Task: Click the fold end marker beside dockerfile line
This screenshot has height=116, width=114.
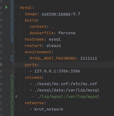Action: 13,33
